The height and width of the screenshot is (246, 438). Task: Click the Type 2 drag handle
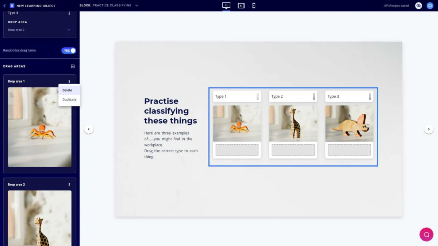click(x=314, y=97)
